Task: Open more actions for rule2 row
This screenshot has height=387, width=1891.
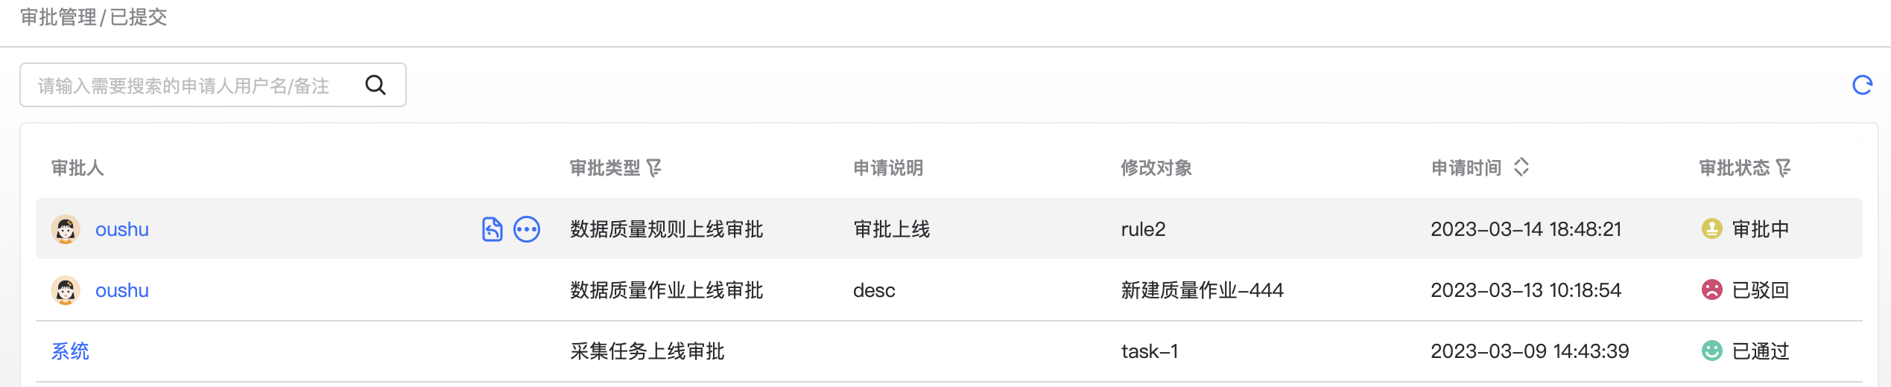Action: [527, 229]
